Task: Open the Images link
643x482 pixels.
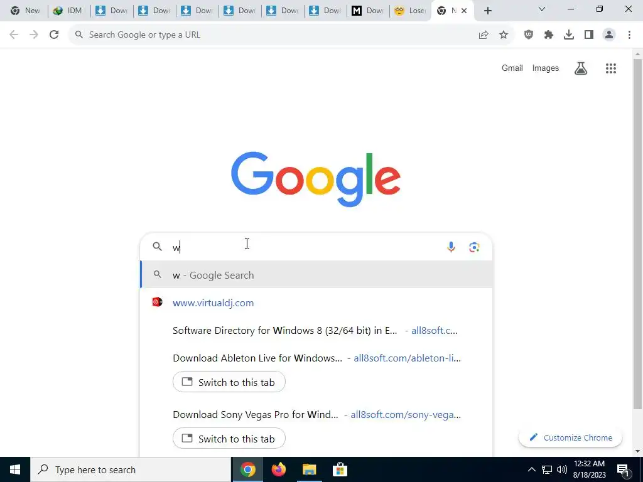Action: click(546, 68)
